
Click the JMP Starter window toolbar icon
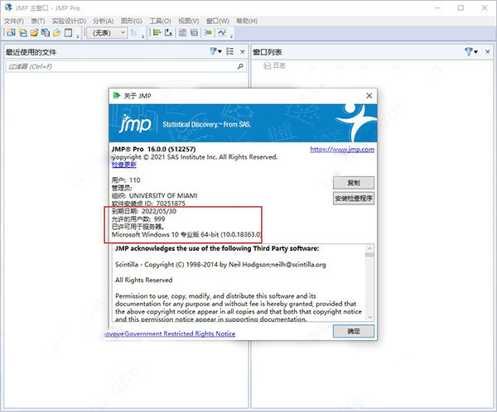click(68, 32)
